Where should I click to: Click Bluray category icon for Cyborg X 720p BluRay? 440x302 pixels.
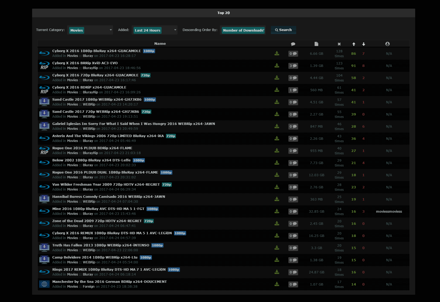pyautogui.click(x=44, y=78)
